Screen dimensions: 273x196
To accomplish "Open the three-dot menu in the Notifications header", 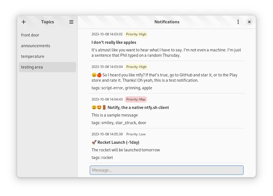I will (238, 22).
